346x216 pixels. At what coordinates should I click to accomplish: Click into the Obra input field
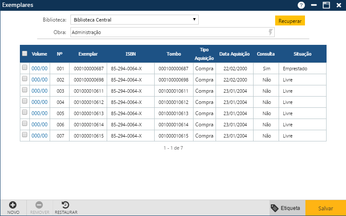168,32
